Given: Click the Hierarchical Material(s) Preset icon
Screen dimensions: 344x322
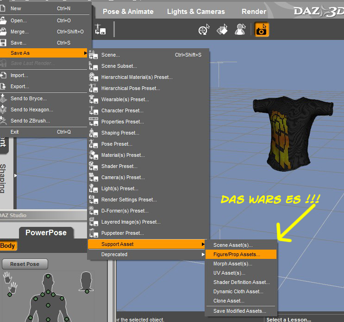Looking at the screenshot, I should pyautogui.click(x=93, y=77).
